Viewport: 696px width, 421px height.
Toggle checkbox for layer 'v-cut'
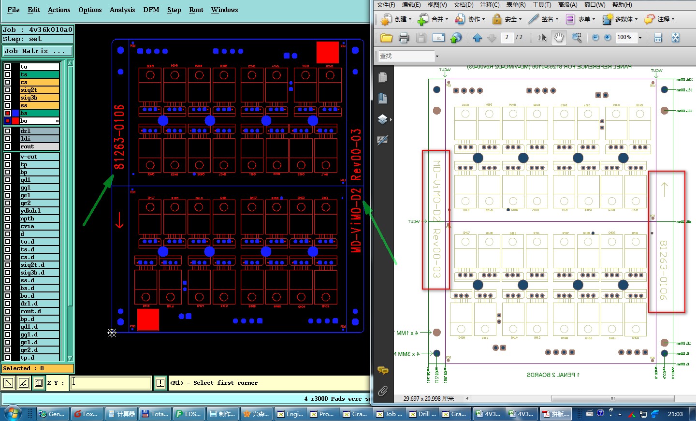[x=8, y=157]
